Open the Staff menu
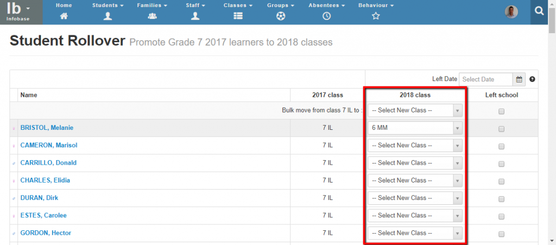The height and width of the screenshot is (245, 556). tap(195, 5)
